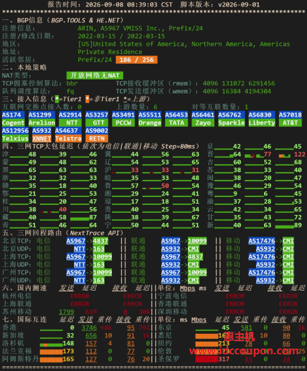Click the 148 latency value for 洛杉矶
The image size is (307, 371).
pyautogui.click(x=68, y=343)
